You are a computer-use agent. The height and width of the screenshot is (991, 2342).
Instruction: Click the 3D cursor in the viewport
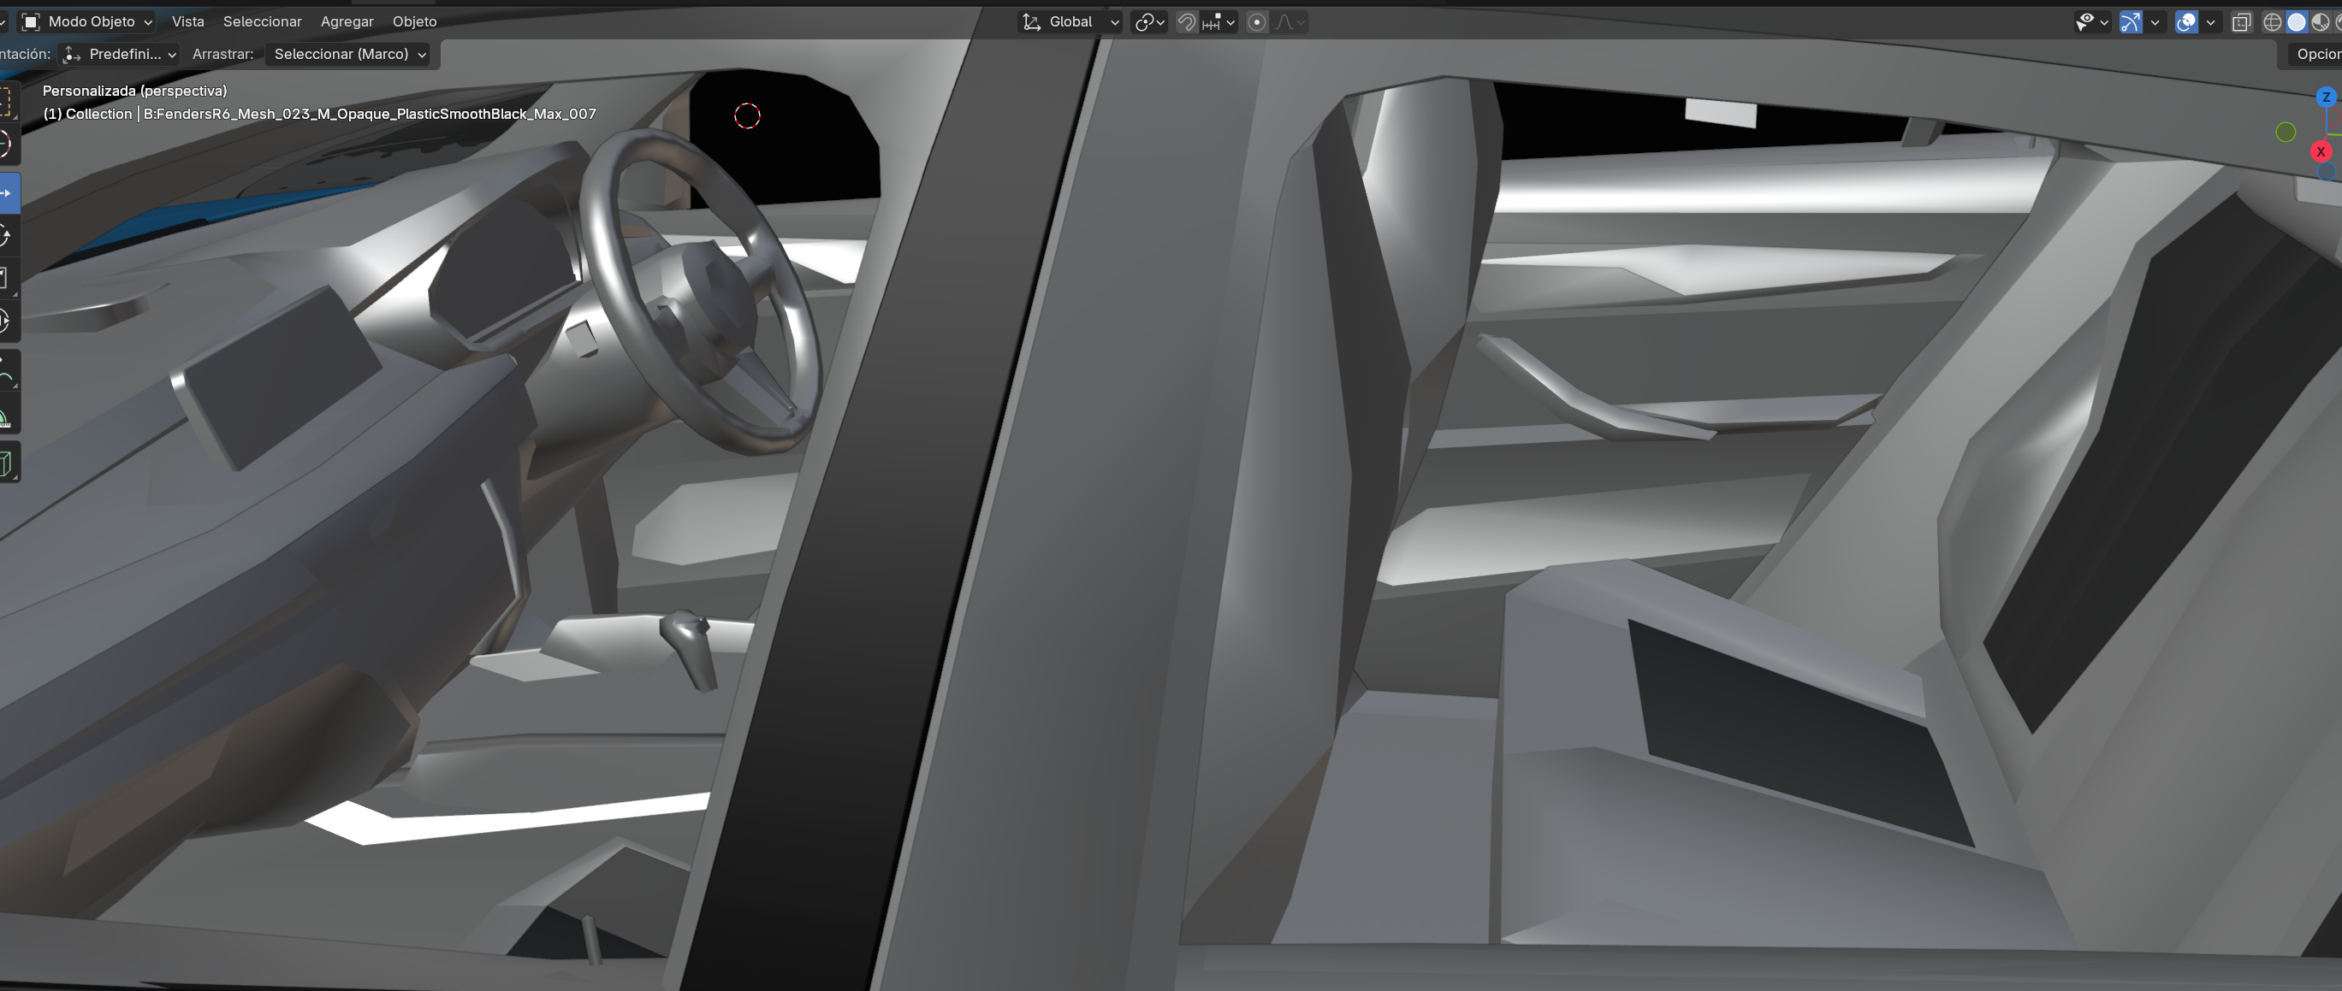(x=747, y=115)
